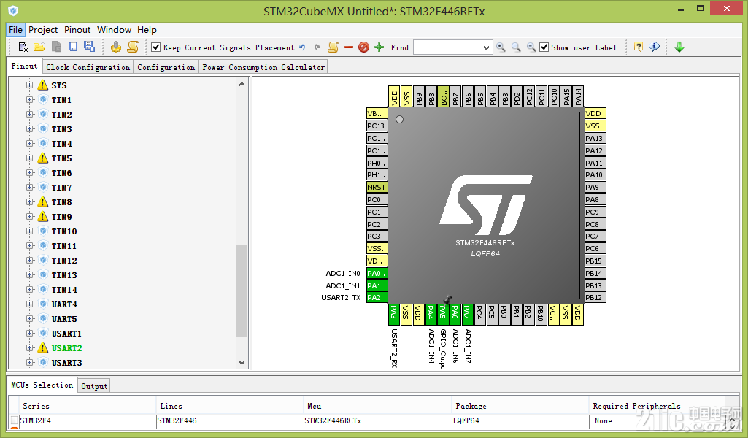Open the Pinout menu
The width and height of the screenshot is (748, 438).
(77, 30)
